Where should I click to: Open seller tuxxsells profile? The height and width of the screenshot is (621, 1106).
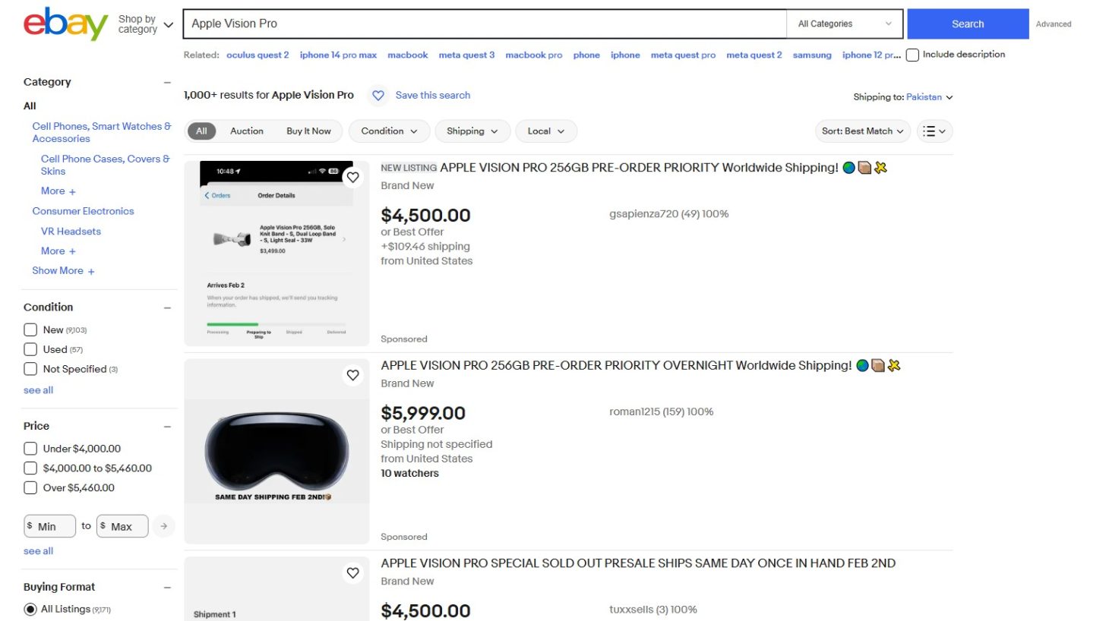[653, 610]
